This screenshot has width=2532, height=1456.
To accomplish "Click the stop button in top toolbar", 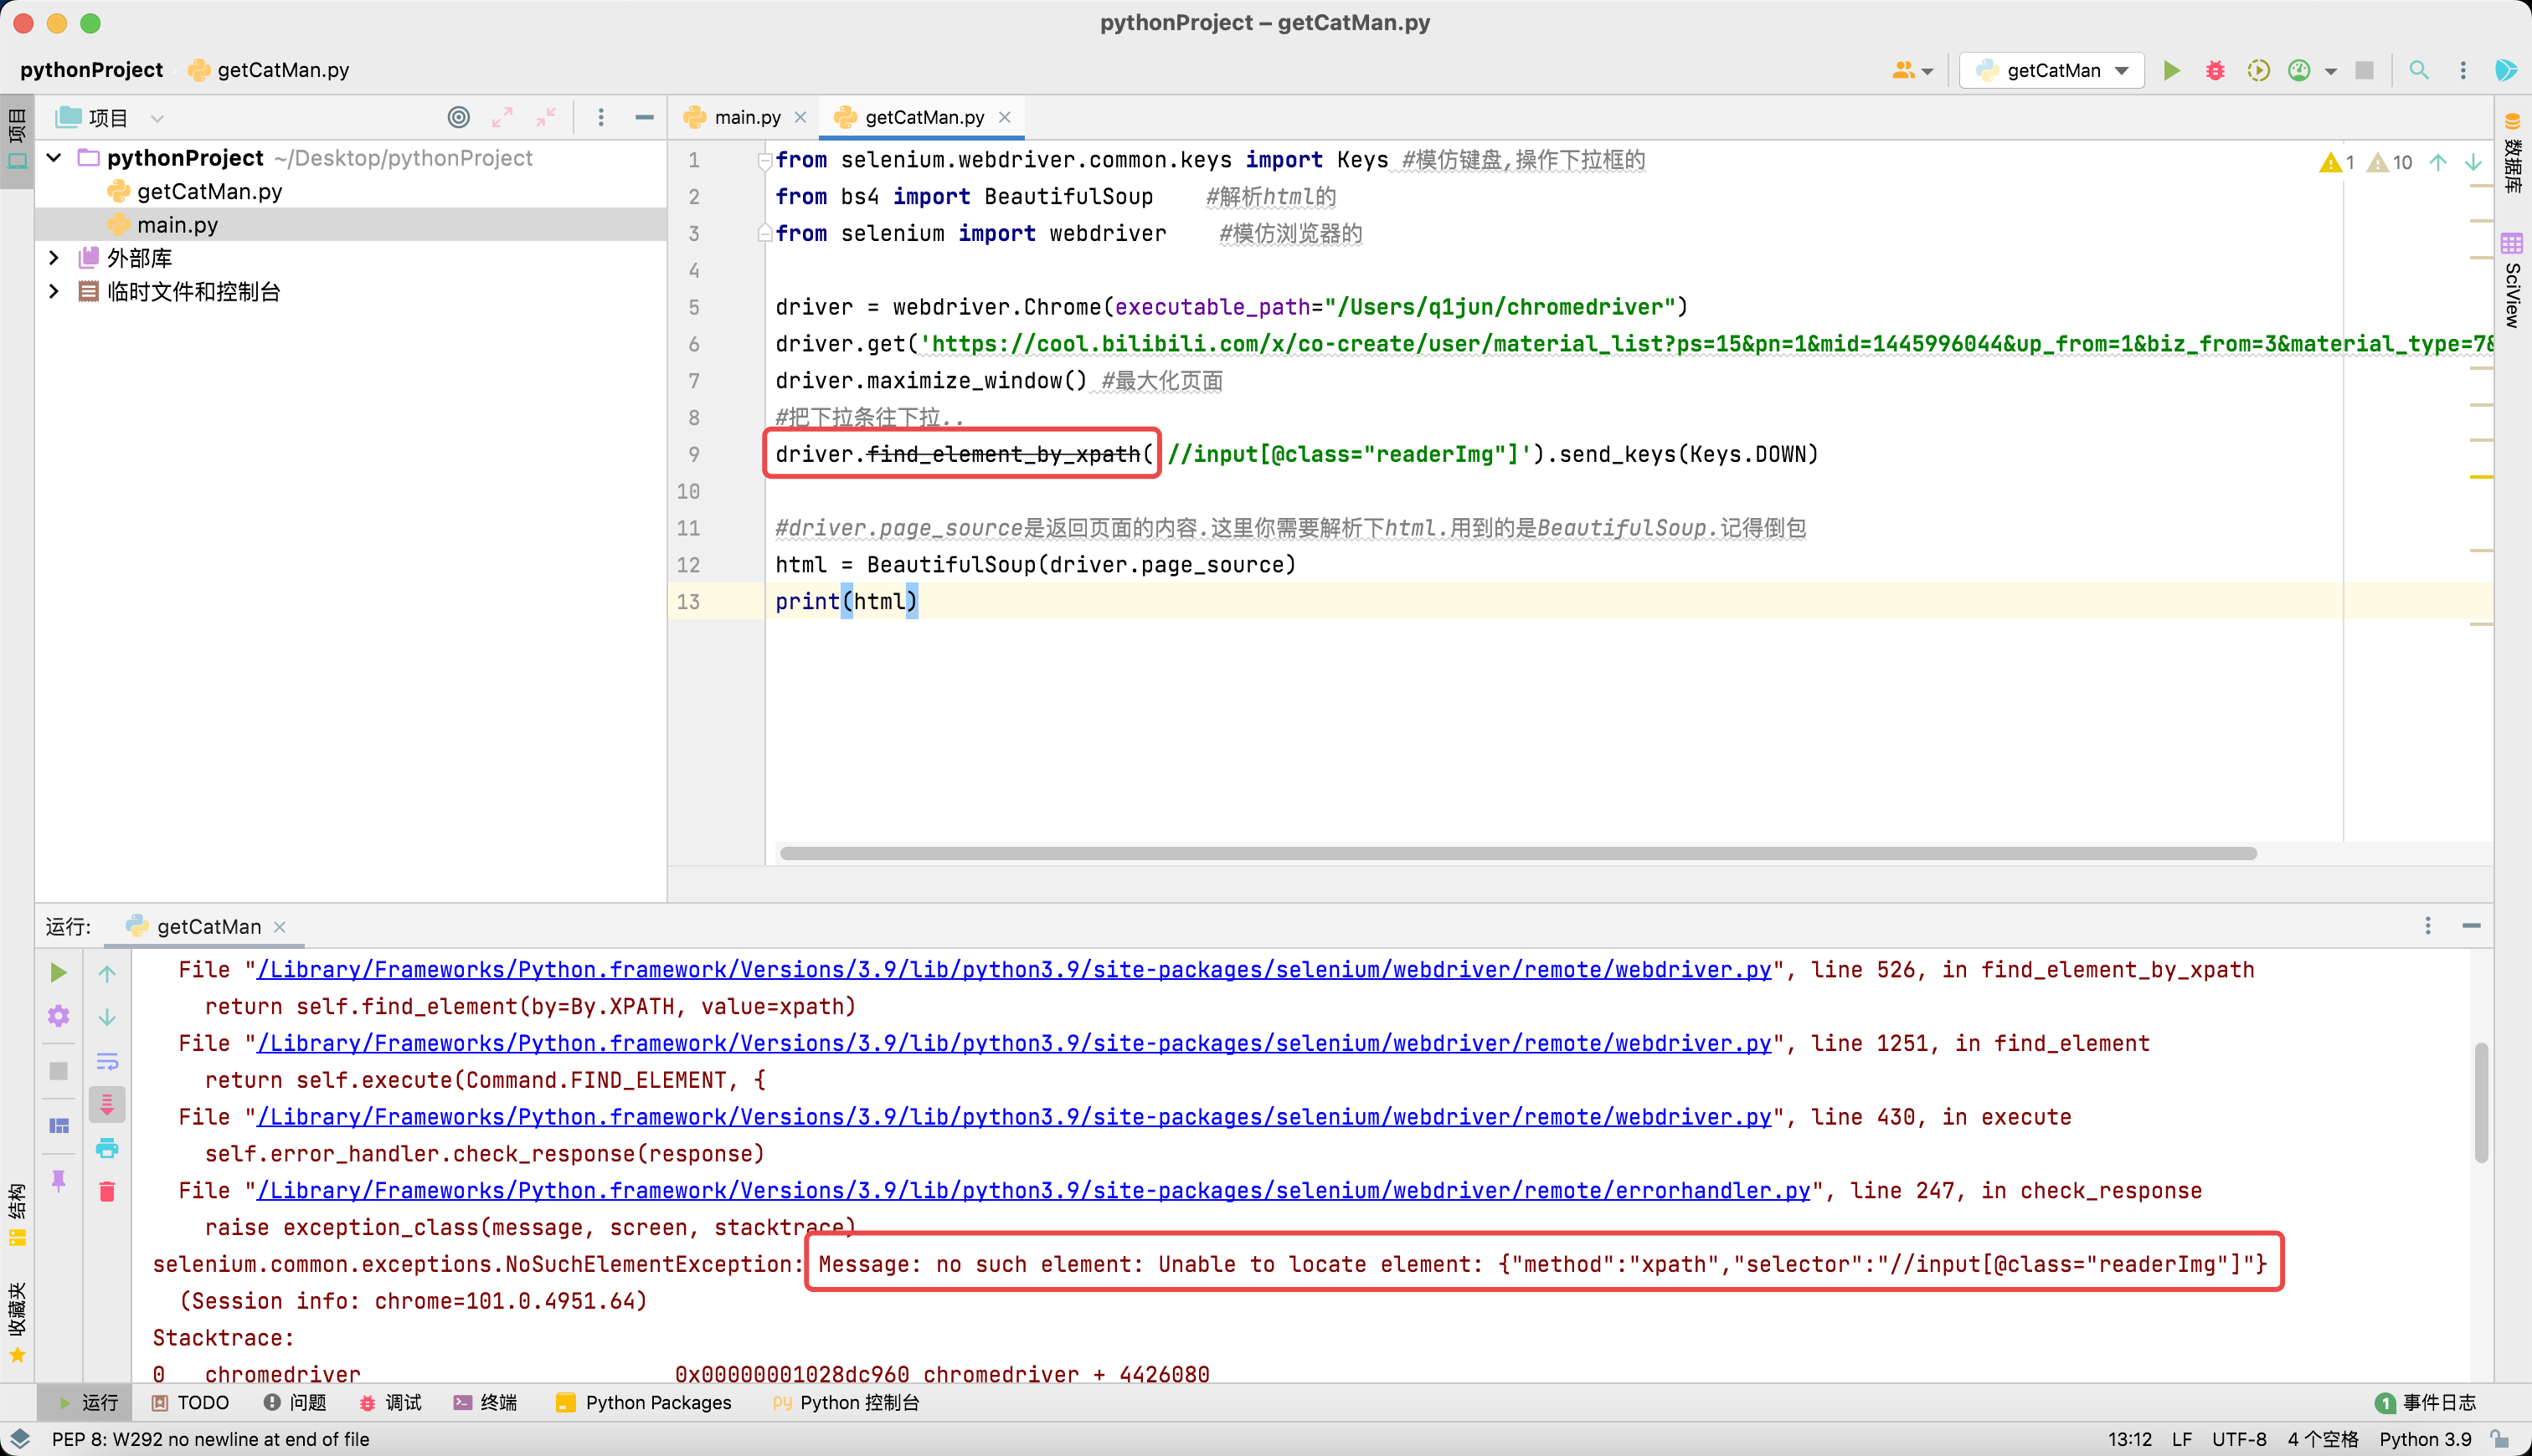I will [2364, 70].
